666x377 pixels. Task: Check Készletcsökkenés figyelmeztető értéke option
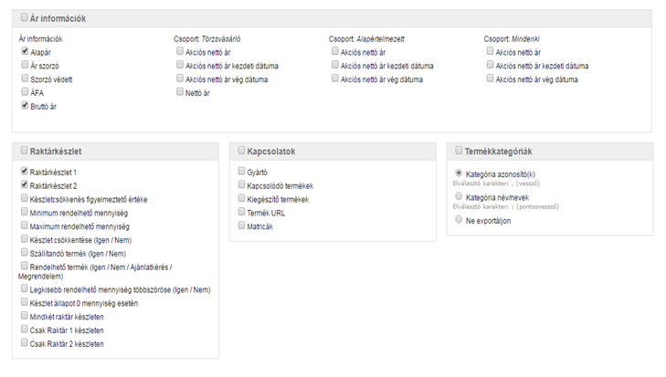click(25, 198)
